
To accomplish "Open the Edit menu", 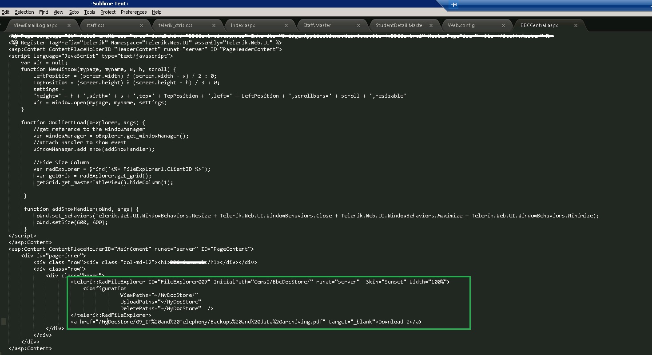I will [5, 12].
